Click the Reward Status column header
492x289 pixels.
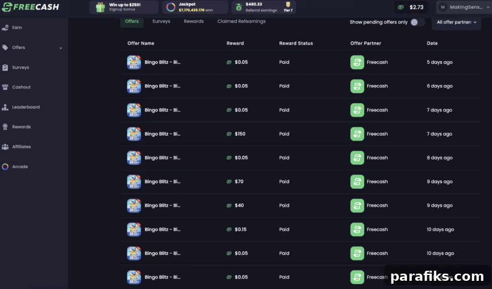point(296,43)
